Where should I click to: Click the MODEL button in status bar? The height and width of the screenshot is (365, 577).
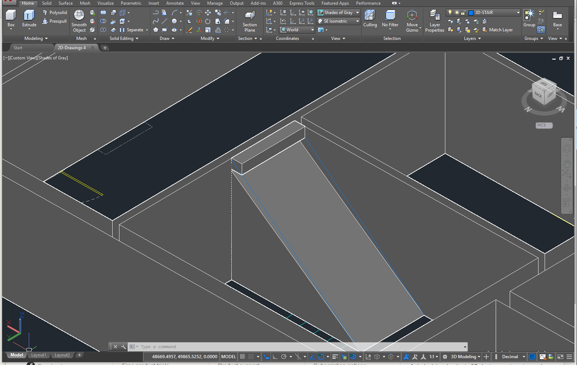[x=228, y=357]
